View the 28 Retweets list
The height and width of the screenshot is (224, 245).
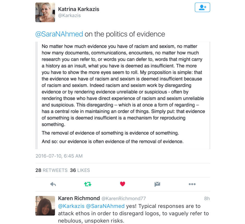(51, 170)
